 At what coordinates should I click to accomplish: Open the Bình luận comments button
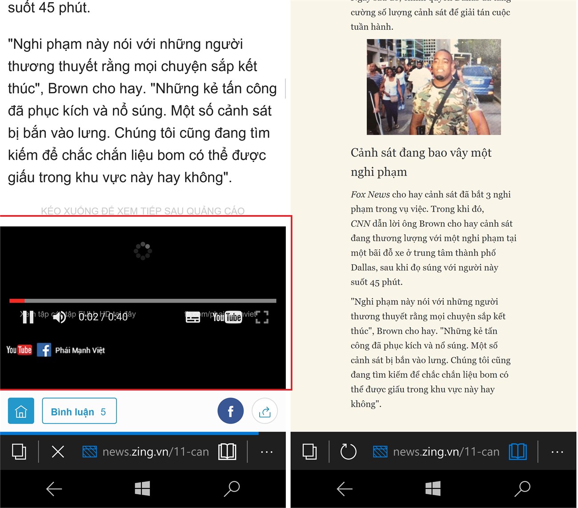point(79,411)
